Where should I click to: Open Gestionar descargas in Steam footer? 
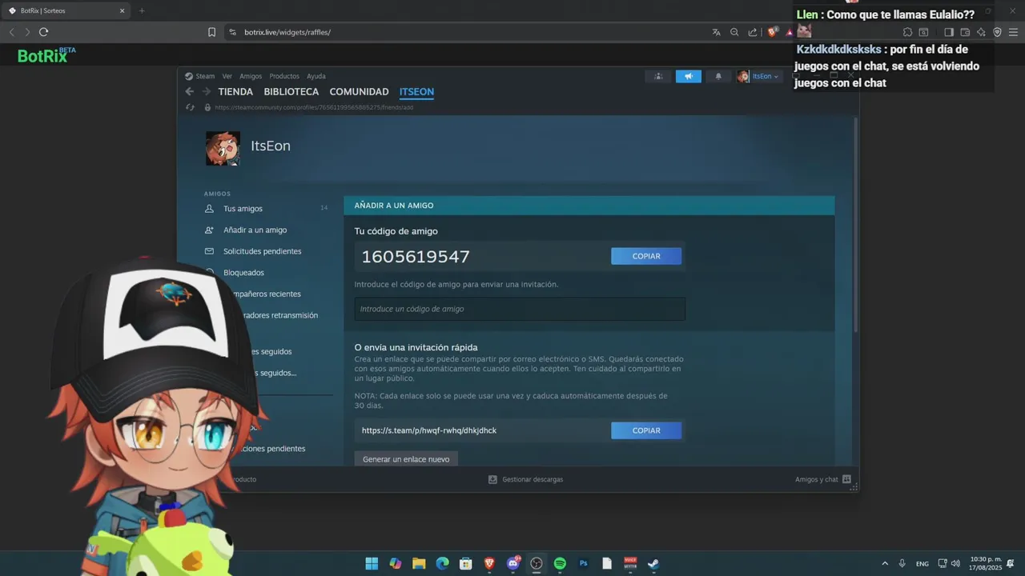[x=526, y=479]
